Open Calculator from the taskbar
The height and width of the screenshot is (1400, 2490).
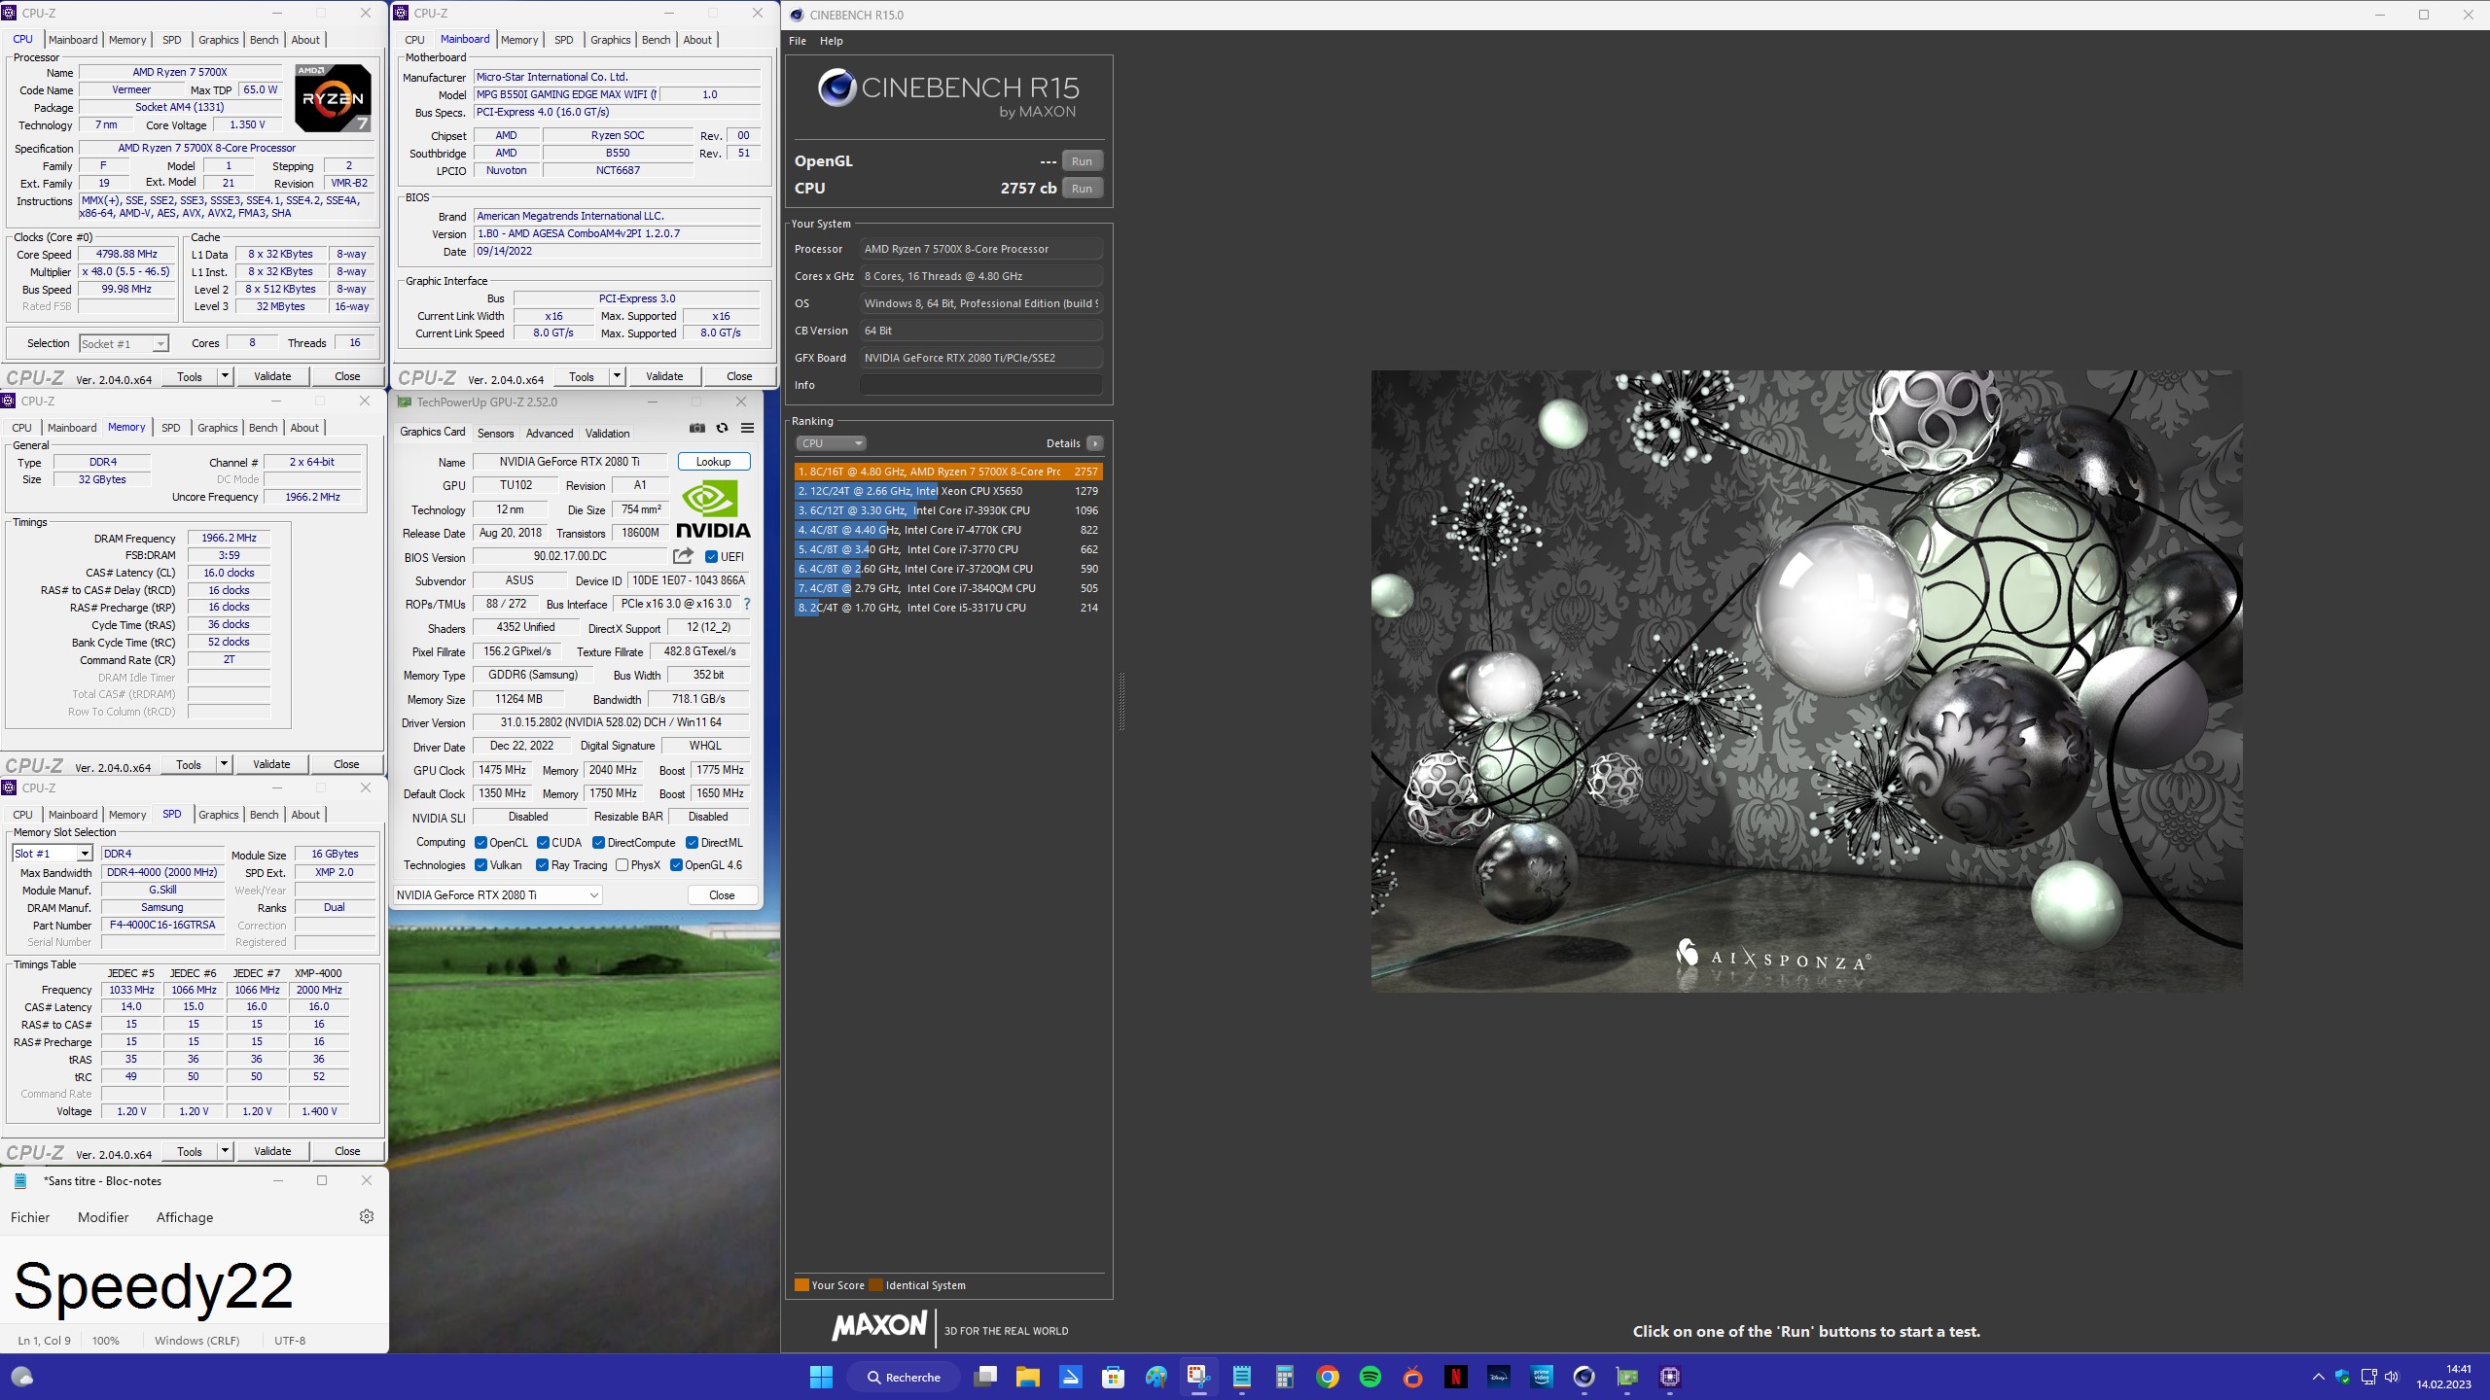click(x=1285, y=1377)
